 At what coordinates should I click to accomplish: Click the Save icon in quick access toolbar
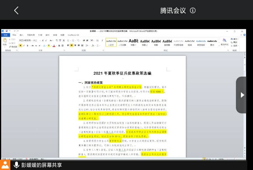pyautogui.click(x=6, y=31)
